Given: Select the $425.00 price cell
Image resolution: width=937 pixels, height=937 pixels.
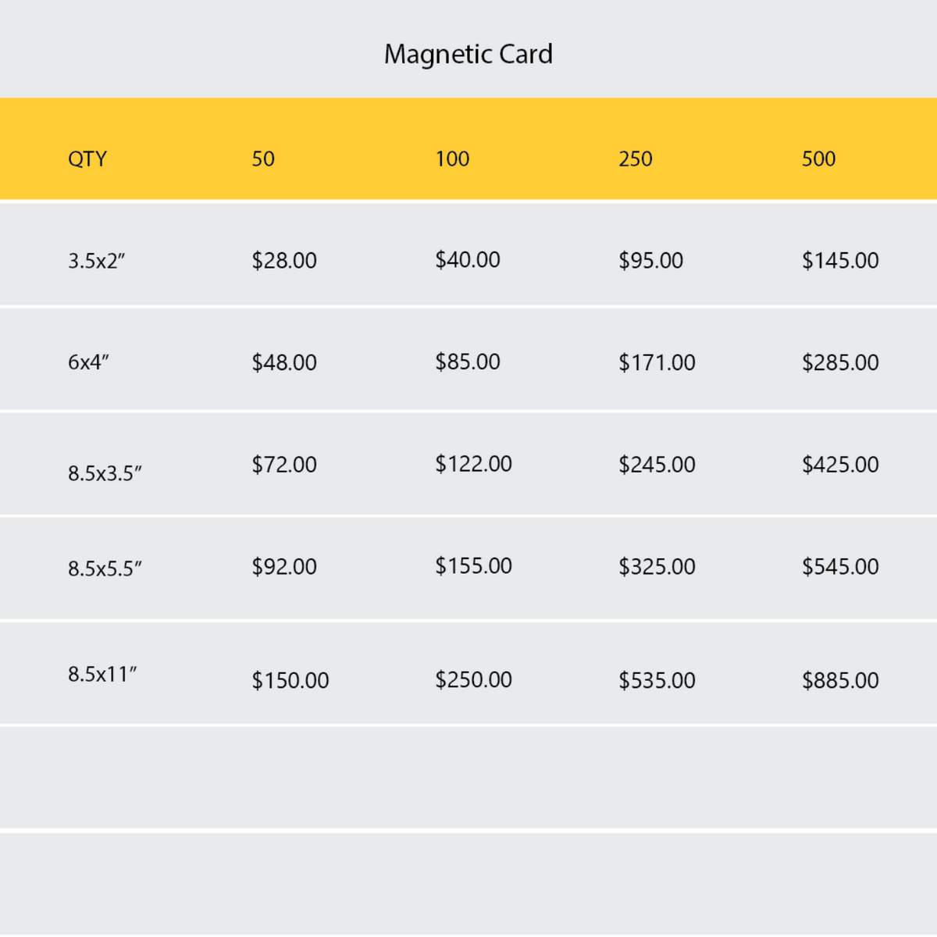Looking at the screenshot, I should [x=840, y=465].
